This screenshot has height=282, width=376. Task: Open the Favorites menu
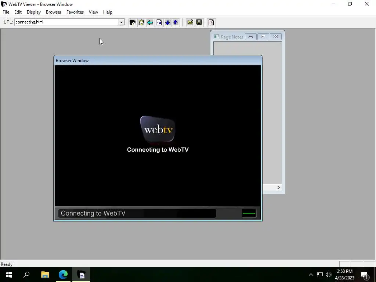(75, 12)
